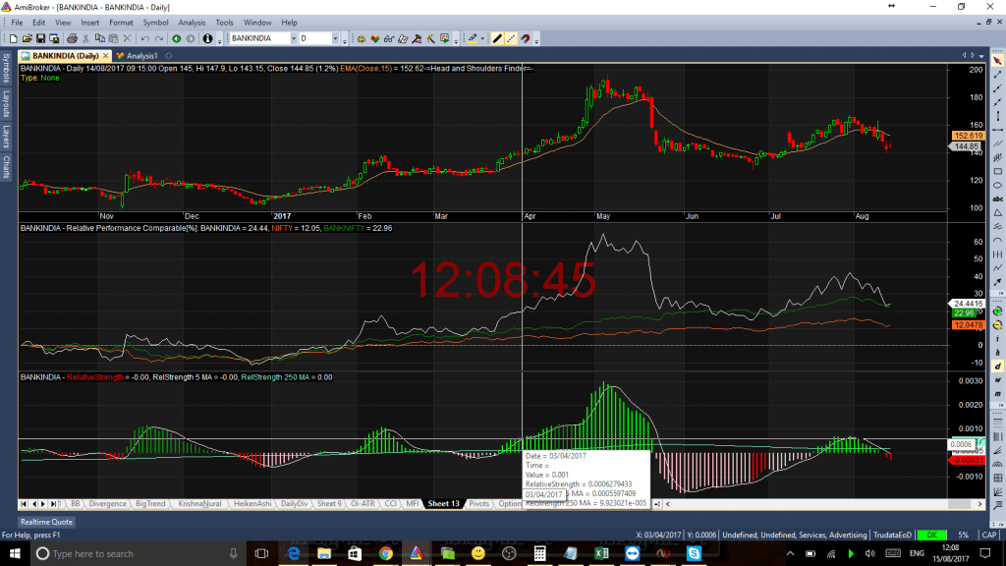1006x566 pixels.
Task: Select the yellow highlighter drawing tool
Action: (472, 38)
